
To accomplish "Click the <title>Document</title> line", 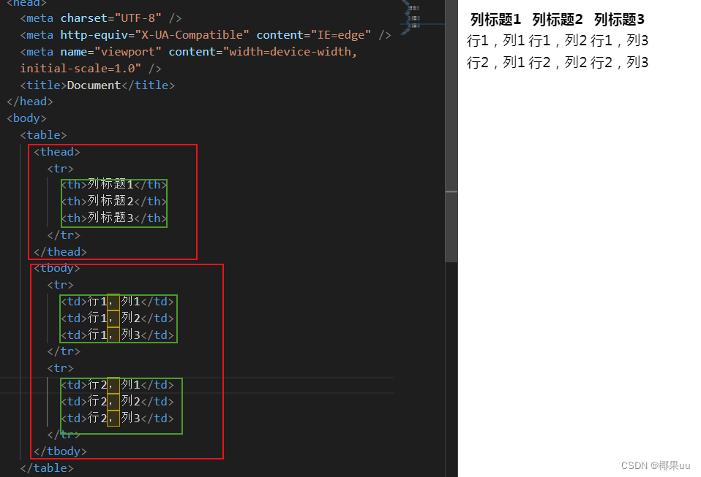I will point(97,85).
